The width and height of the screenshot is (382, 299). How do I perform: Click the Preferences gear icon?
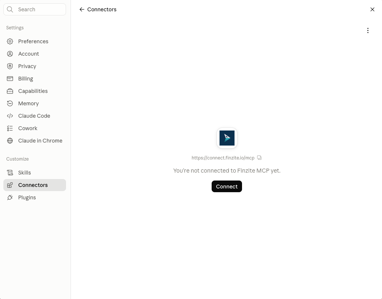(10, 41)
